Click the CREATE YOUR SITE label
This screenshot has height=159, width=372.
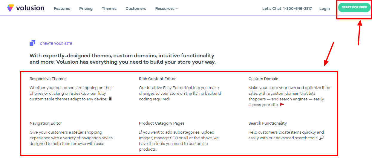pyautogui.click(x=56, y=44)
